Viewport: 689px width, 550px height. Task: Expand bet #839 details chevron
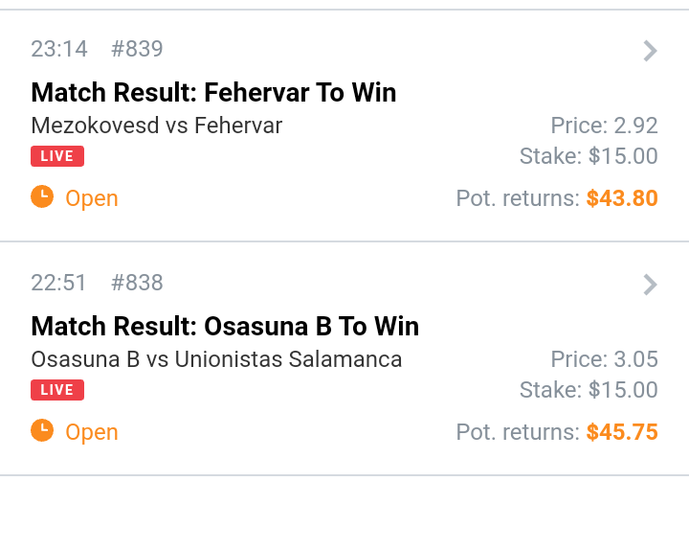pos(650,51)
